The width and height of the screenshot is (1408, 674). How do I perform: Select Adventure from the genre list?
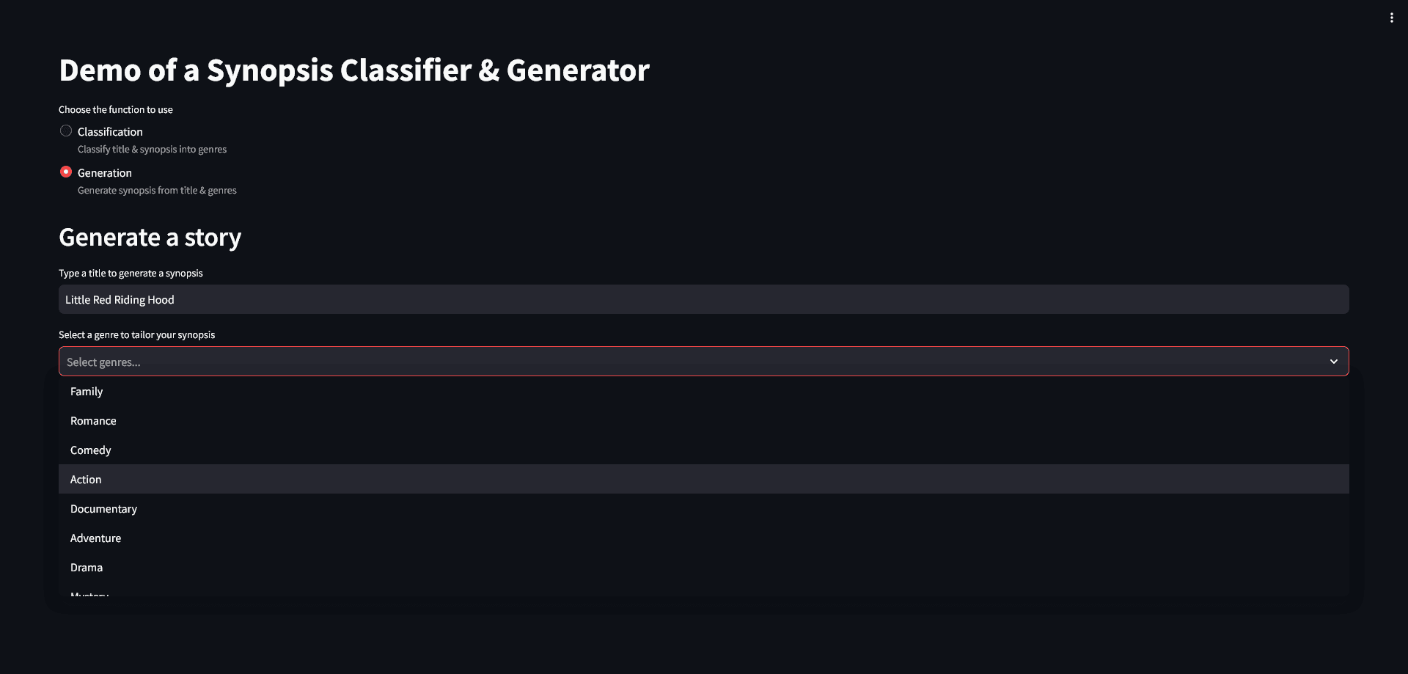click(x=96, y=538)
